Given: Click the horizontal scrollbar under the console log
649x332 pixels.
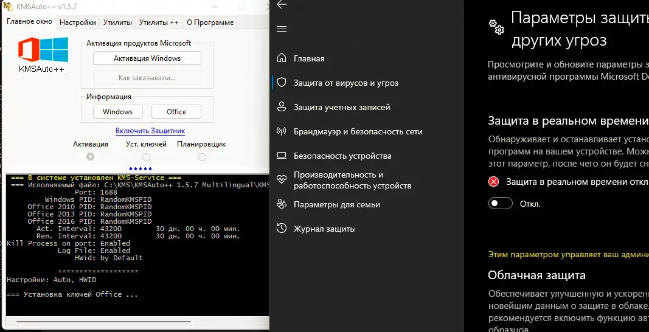Looking at the screenshot, I should coord(103,321).
